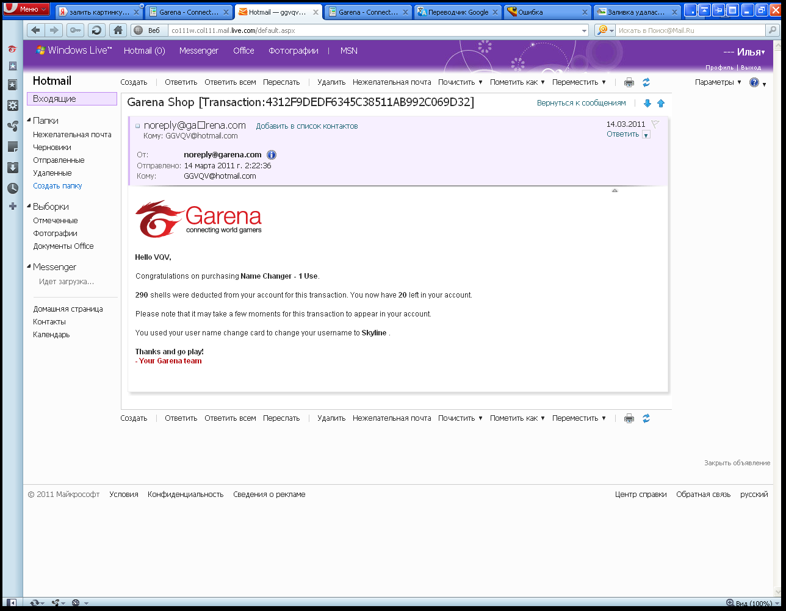
Task: Sign out with the Выход link
Action: click(x=751, y=68)
